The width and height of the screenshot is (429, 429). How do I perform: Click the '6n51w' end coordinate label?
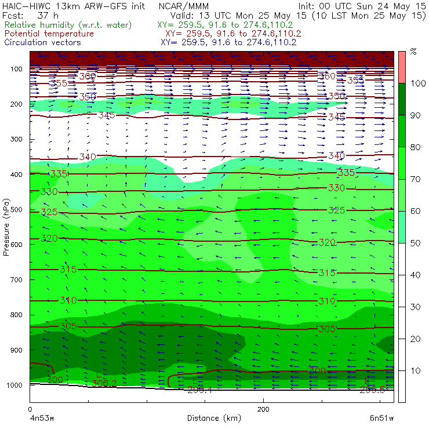(381, 418)
